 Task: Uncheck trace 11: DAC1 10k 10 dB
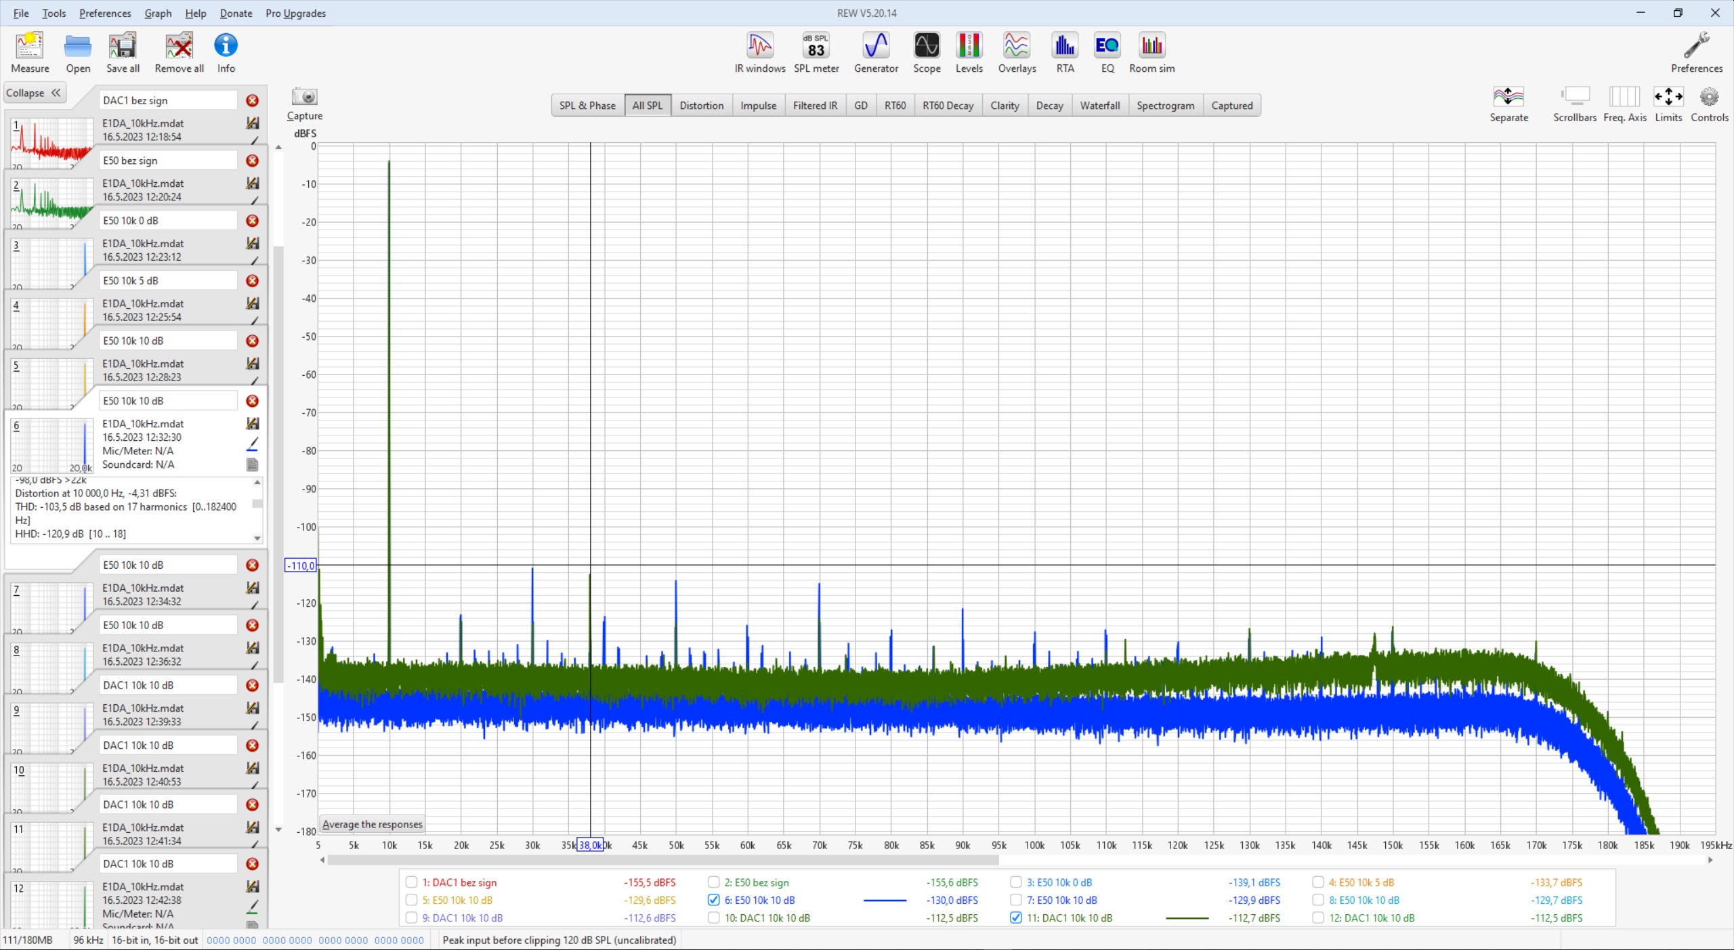[x=1015, y=917]
